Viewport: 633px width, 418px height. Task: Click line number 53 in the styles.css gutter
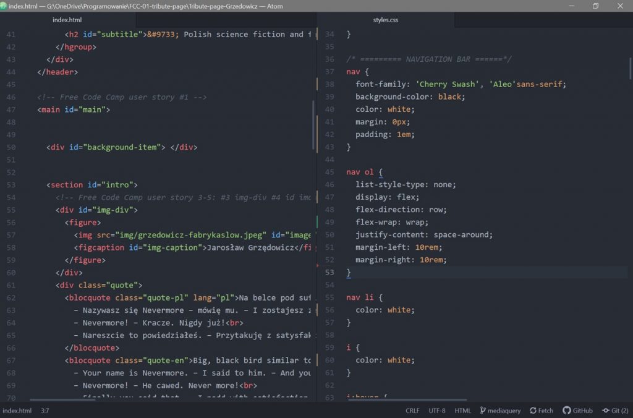[x=329, y=272]
